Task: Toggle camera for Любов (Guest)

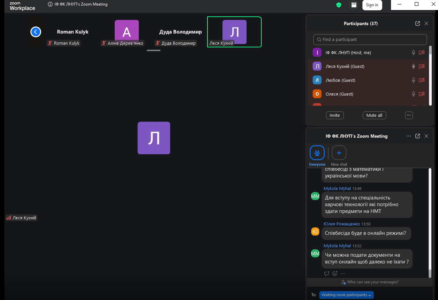Action: pyautogui.click(x=421, y=80)
